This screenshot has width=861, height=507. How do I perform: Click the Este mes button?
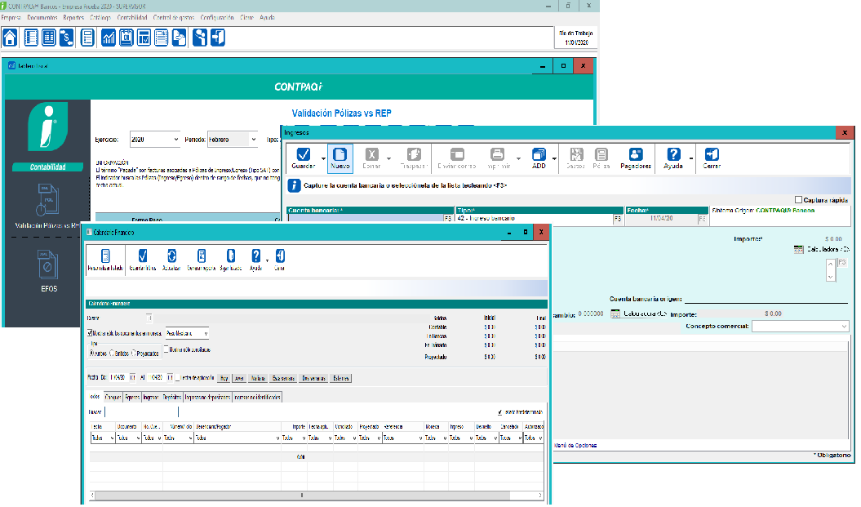click(340, 379)
